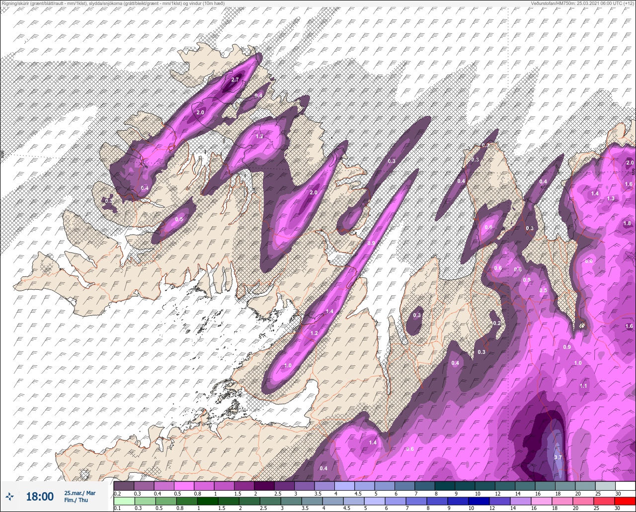Click the 1.1 precipitation value on the map
The width and height of the screenshot is (636, 512).
pos(583,386)
